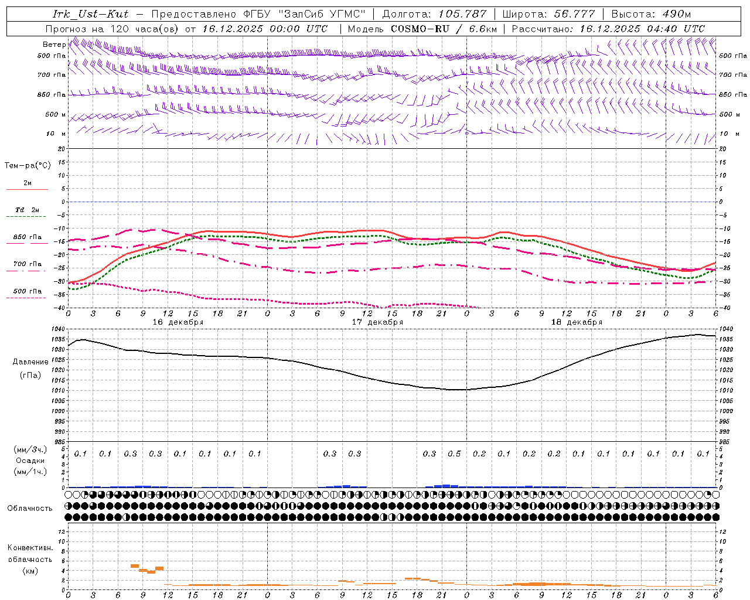Select the provider text ФГБУ "ЗапСиб УГМС"
Image resolution: width=750 pixels, height=600 pixels.
coord(304,14)
